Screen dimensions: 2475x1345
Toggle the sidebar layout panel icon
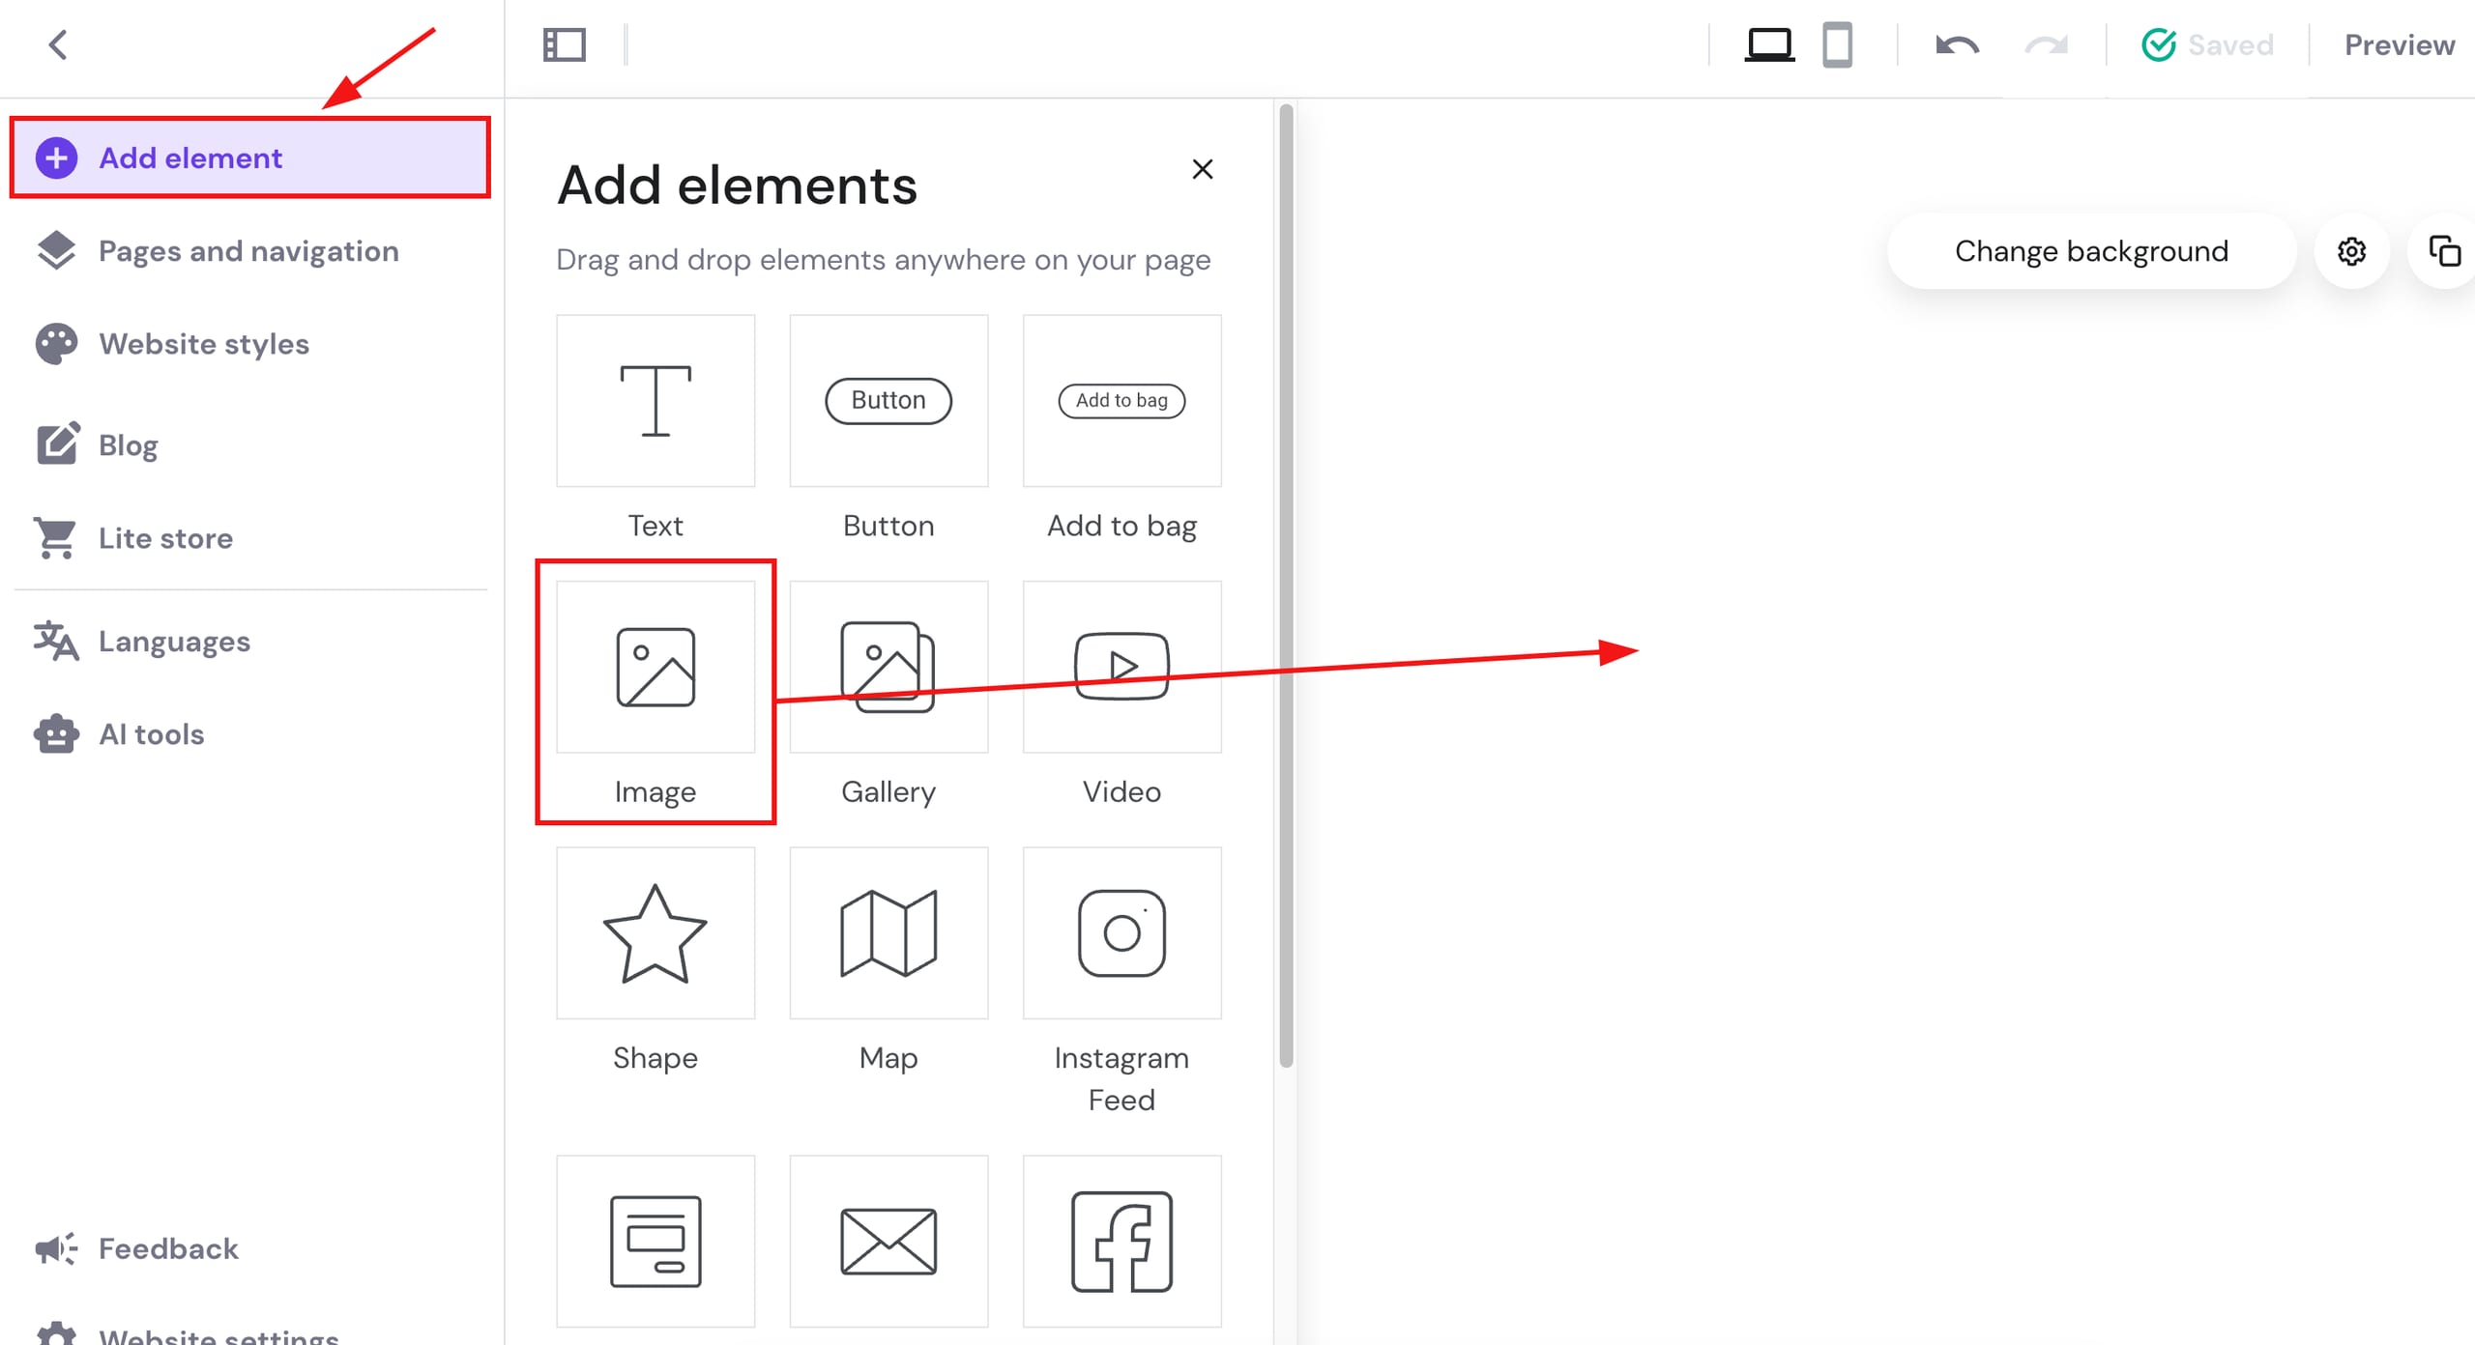point(565,45)
